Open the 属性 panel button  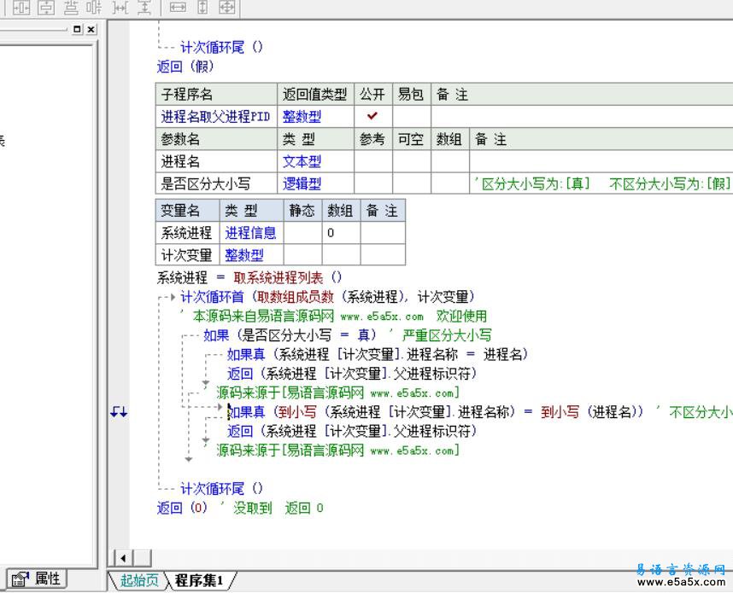tap(37, 578)
